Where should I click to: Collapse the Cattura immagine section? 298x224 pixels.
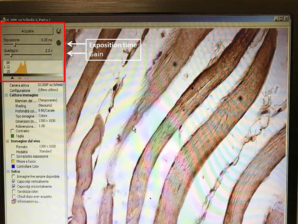pos(6,95)
